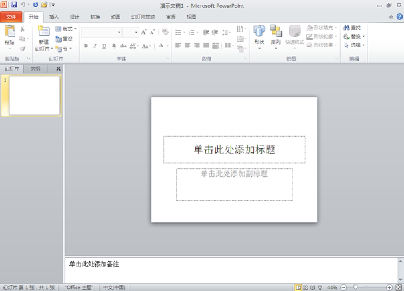The image size is (404, 291).
Task: Click the Open folder icon in quick access toolbar
Action: tap(44, 5)
